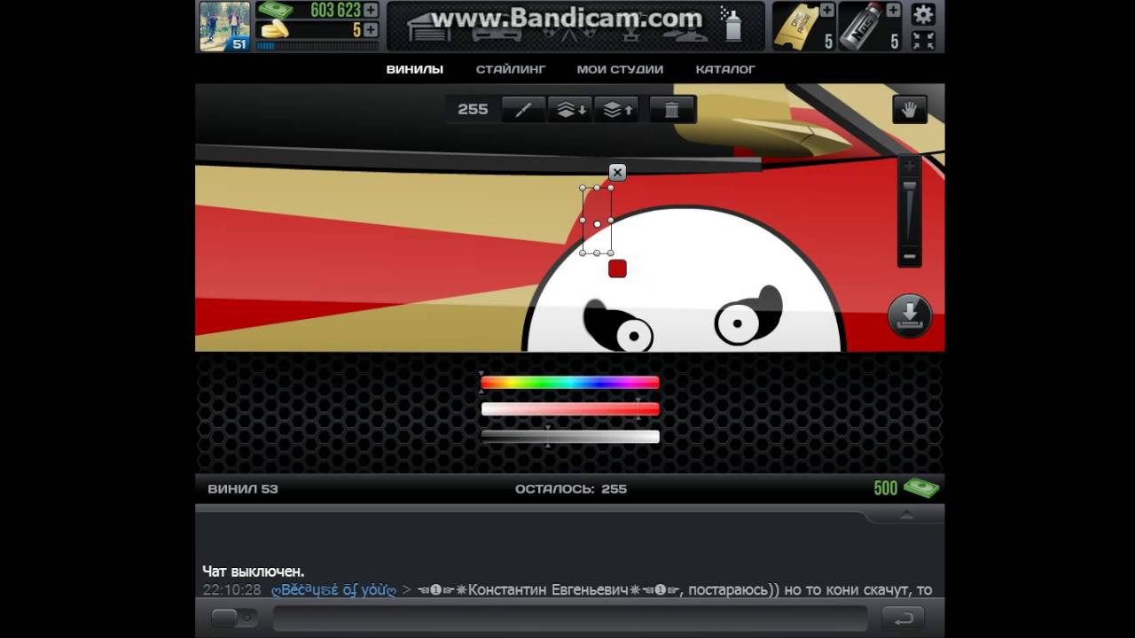Viewport: 1135px width, 638px height.
Task: Click the chat sender's username
Action: (333, 590)
